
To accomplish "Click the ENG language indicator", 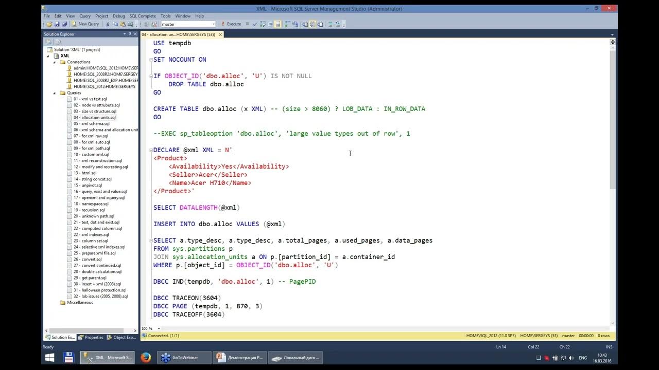I will [x=583, y=358].
